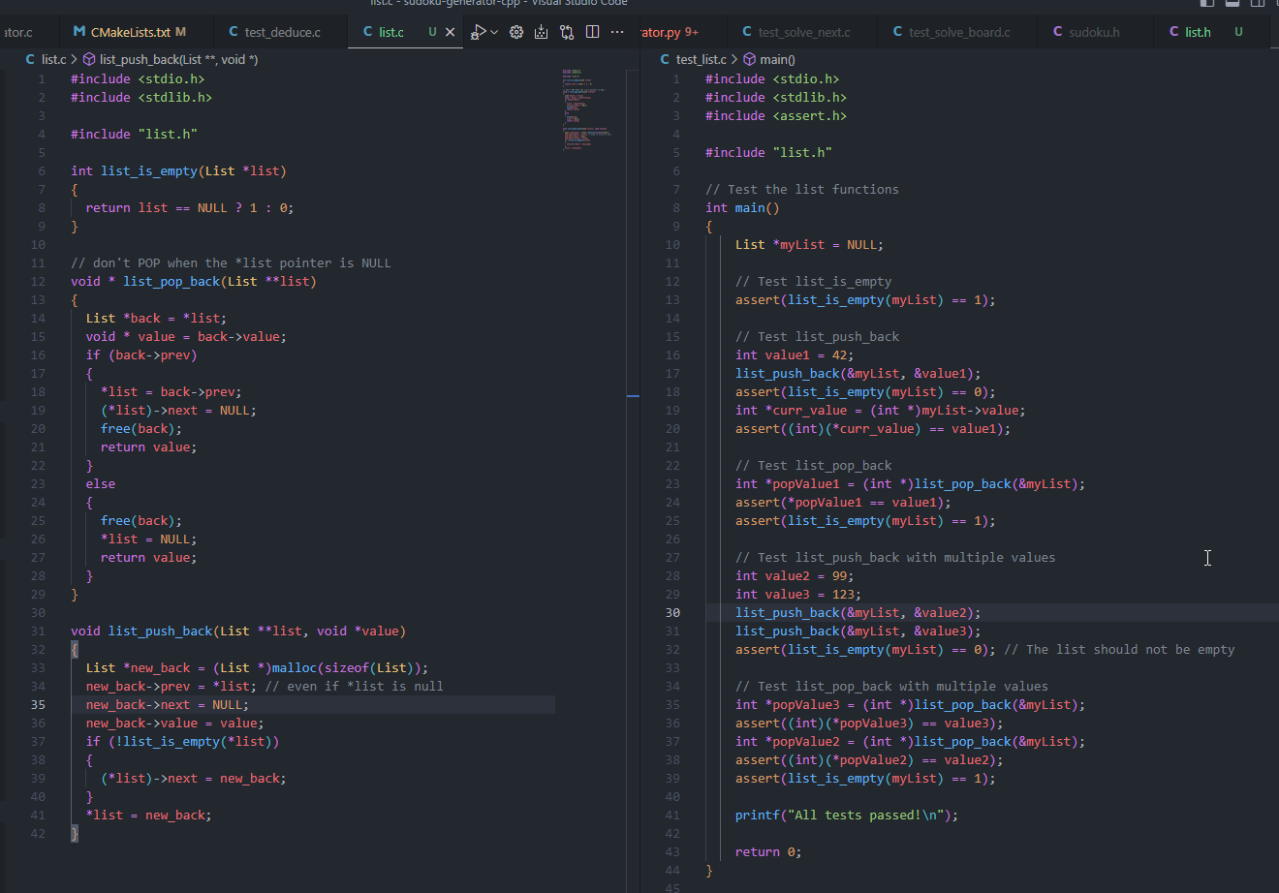Click comment "don't POP when the *list pointer is NULL"
This screenshot has width=1279, height=893.
(x=231, y=262)
